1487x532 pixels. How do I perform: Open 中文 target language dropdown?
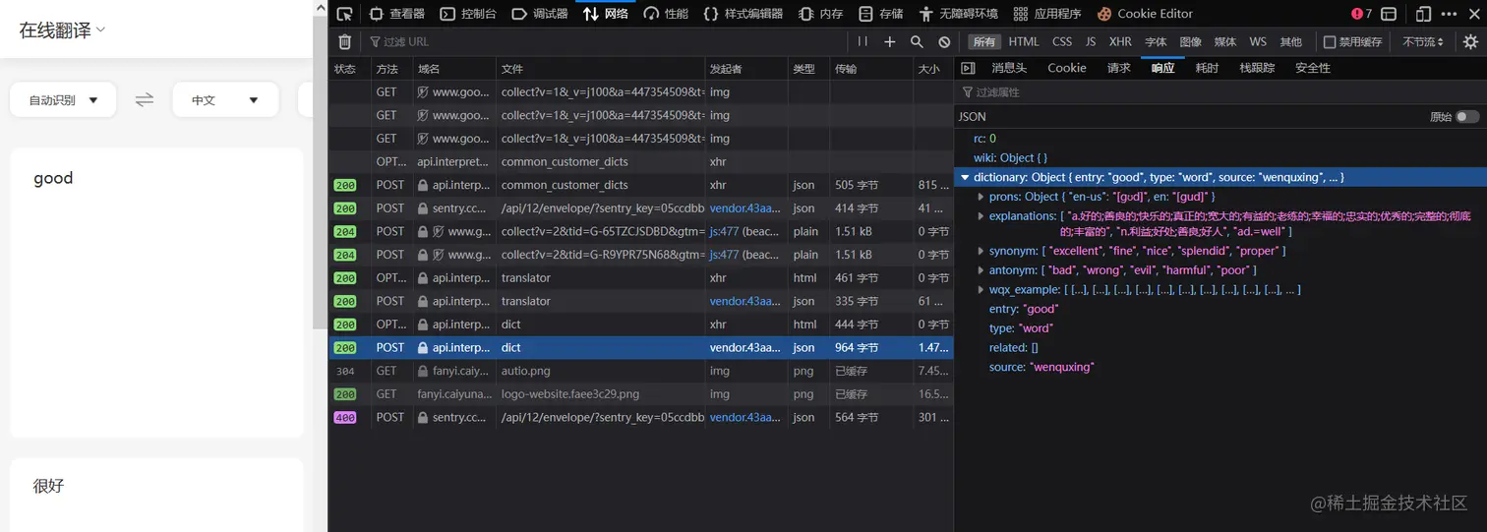pyautogui.click(x=225, y=99)
